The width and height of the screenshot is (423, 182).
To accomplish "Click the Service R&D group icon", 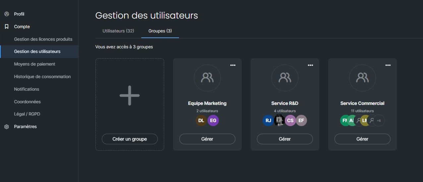I will coord(285,78).
